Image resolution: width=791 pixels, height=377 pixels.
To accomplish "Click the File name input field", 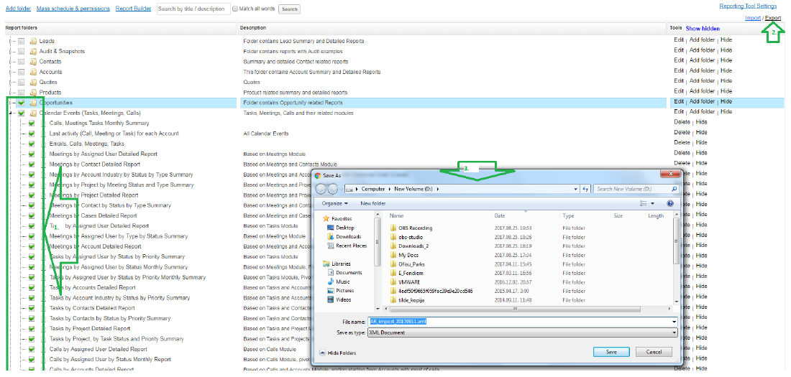I will pyautogui.click(x=520, y=322).
